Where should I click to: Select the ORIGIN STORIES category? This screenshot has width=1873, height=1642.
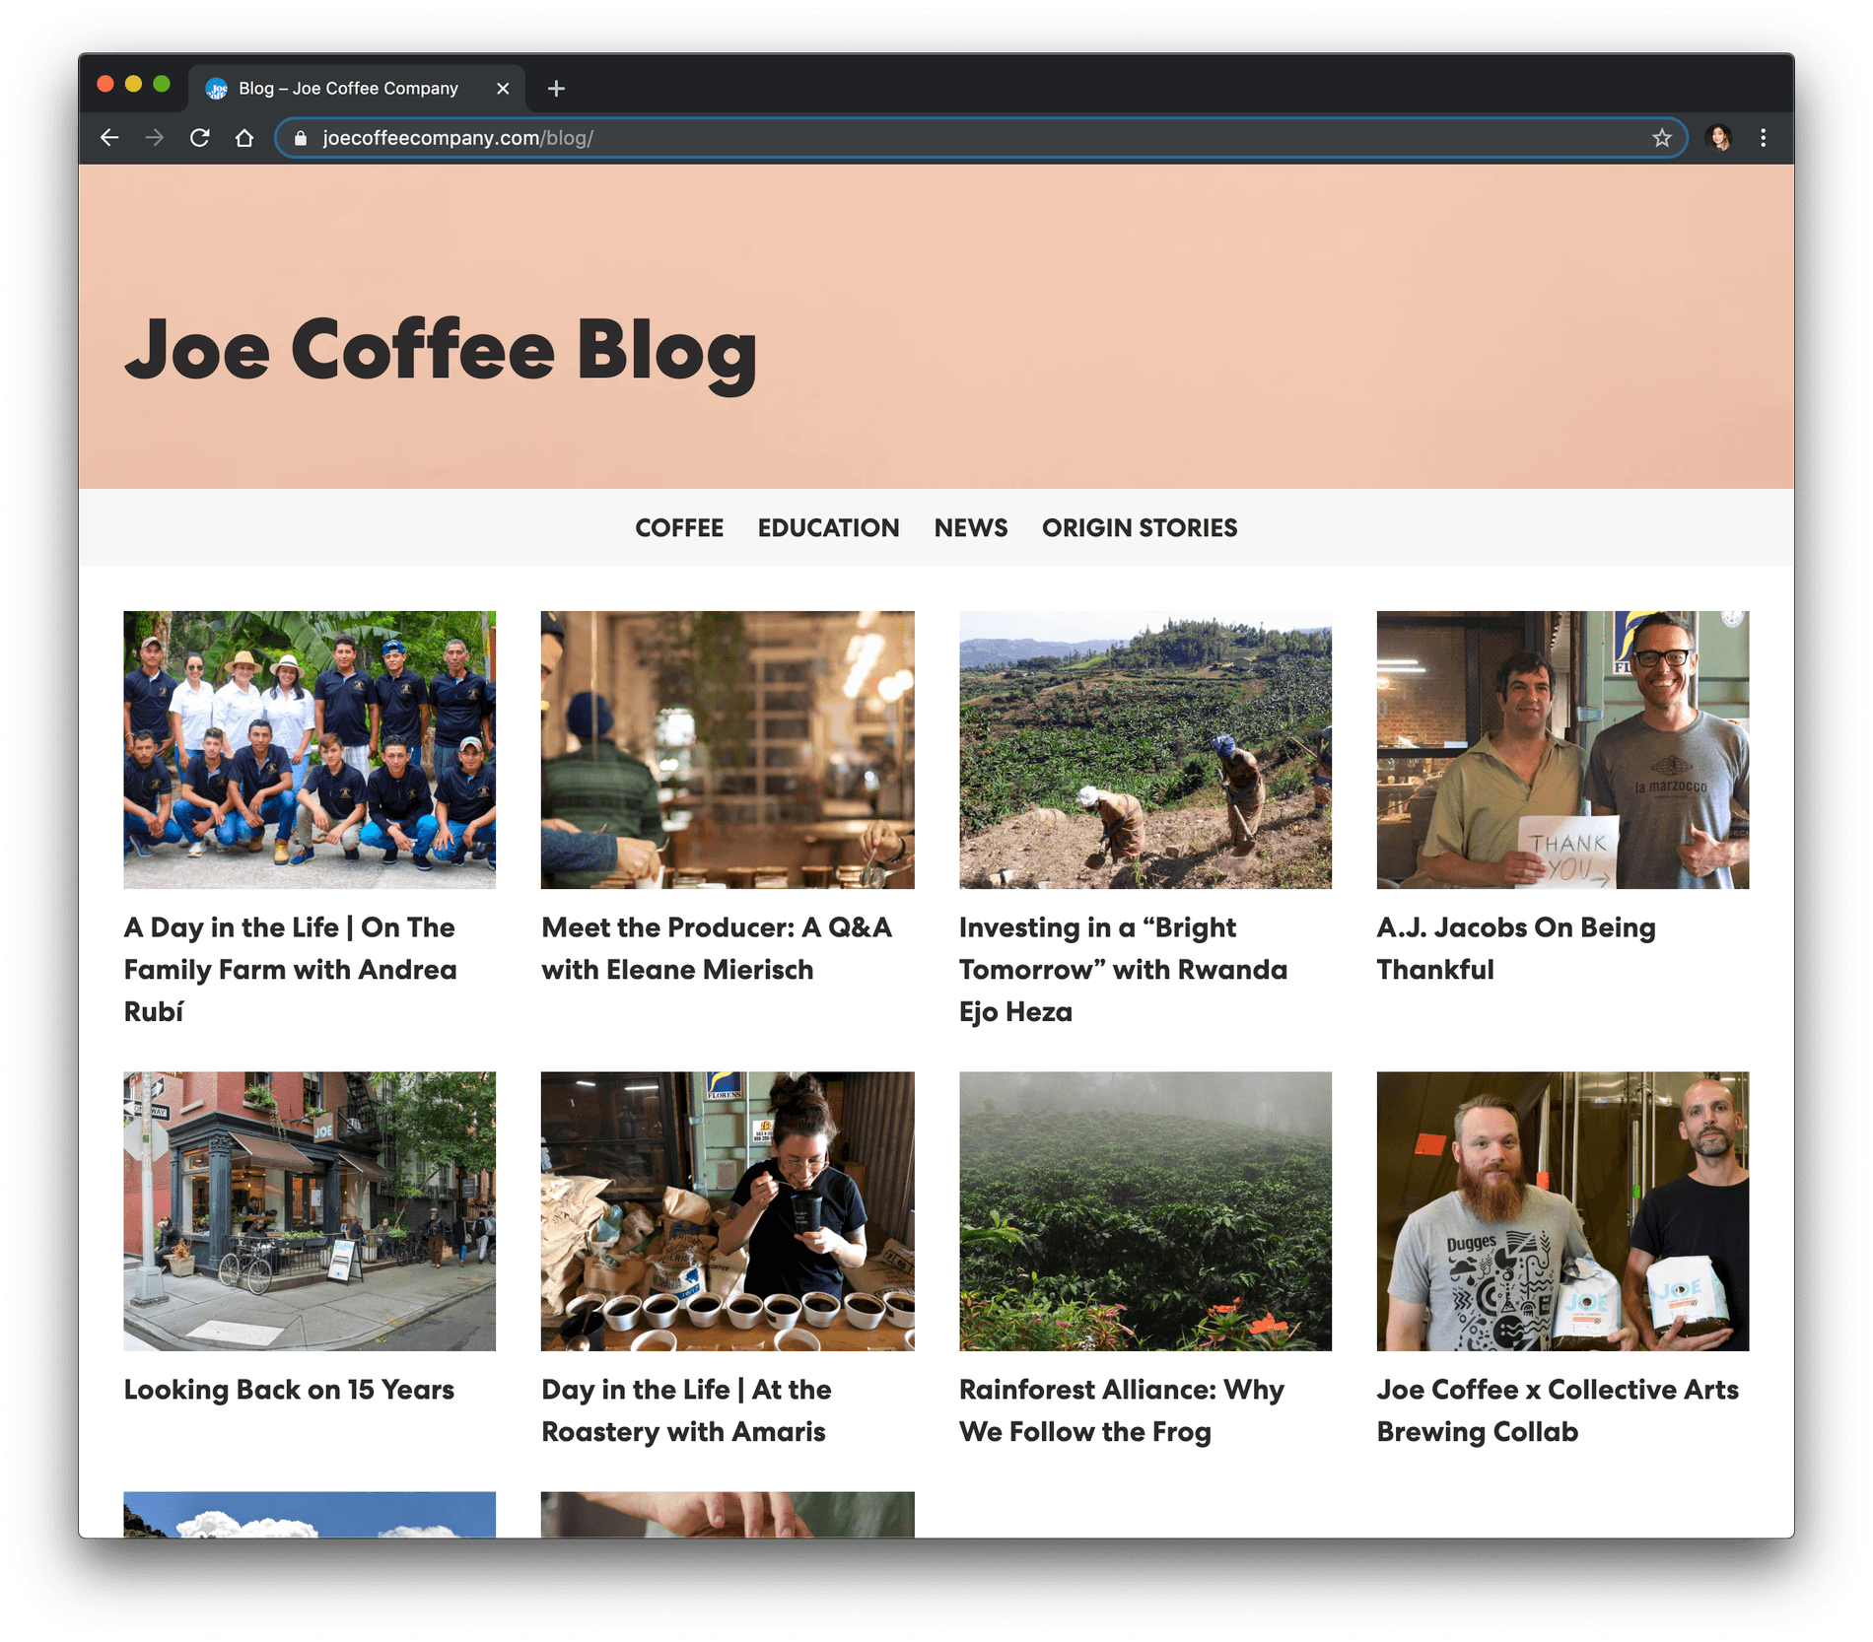pyautogui.click(x=1140, y=527)
